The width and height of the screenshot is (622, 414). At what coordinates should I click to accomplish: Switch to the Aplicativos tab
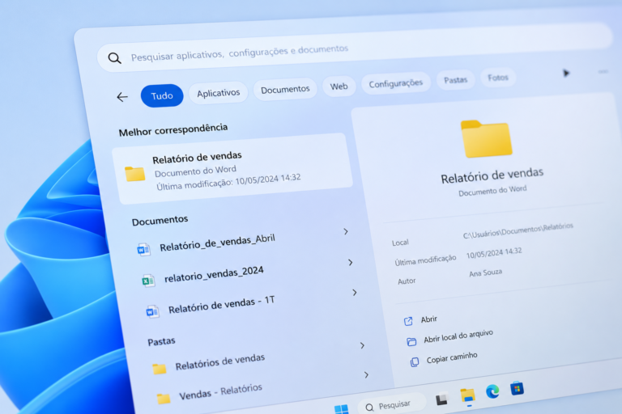click(218, 93)
